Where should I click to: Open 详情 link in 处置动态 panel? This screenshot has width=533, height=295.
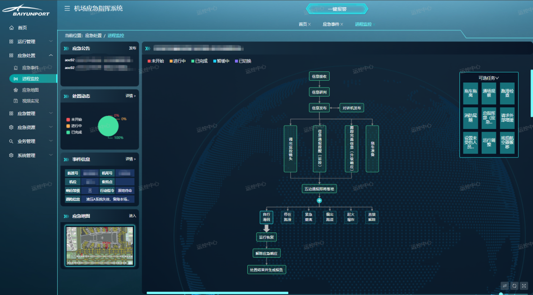click(130, 96)
